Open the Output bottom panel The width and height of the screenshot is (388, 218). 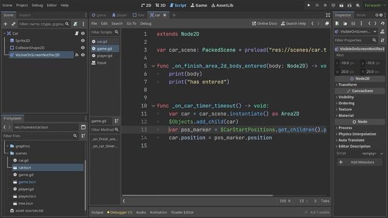point(97,213)
